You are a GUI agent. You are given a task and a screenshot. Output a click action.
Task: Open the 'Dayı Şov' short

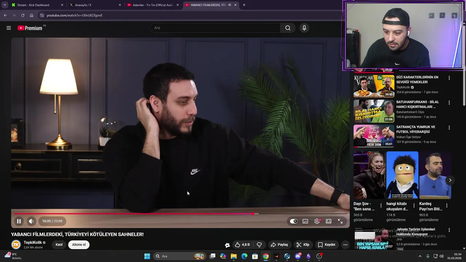click(x=369, y=175)
